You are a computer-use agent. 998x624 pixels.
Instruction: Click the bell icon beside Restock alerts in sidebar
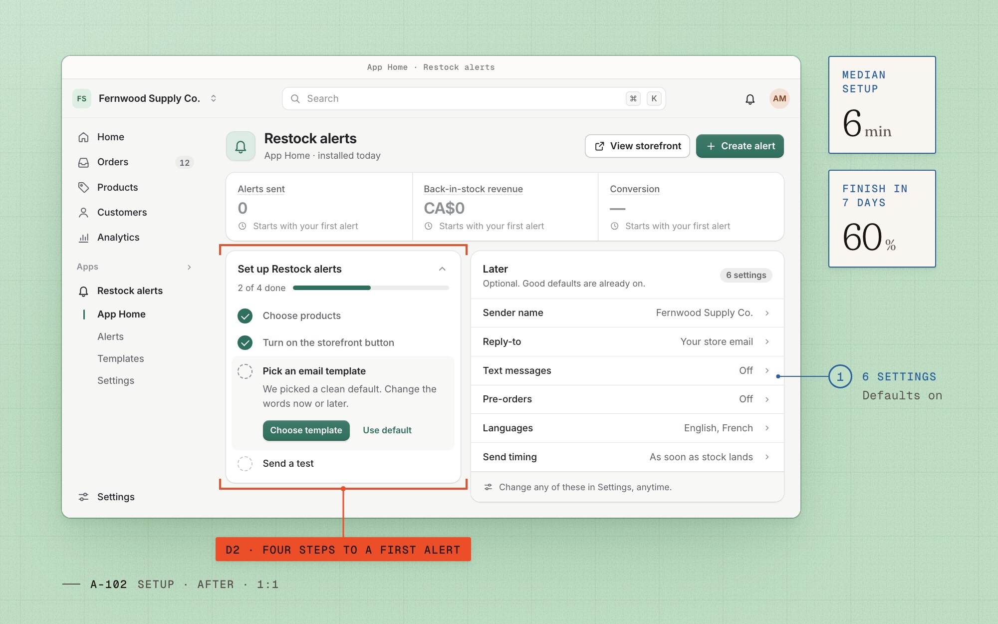coord(83,291)
